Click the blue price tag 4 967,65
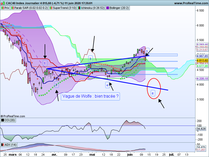209x157 pixels. click(x=202, y=56)
